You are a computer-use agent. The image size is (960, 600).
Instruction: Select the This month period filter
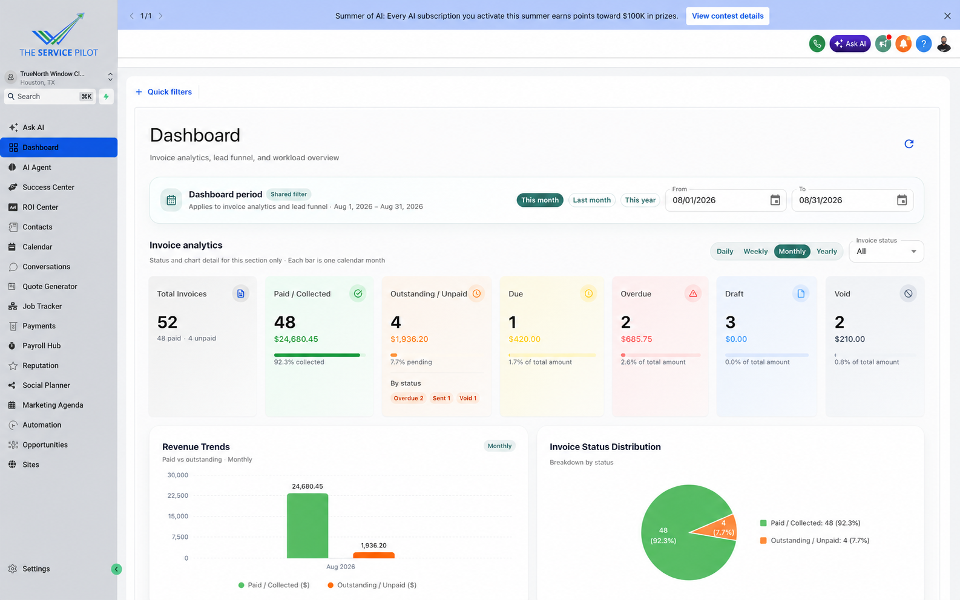[540, 200]
